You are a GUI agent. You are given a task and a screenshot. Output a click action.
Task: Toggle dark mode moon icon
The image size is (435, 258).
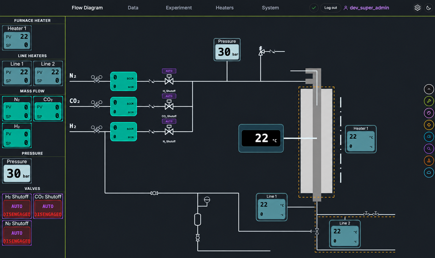click(x=429, y=8)
